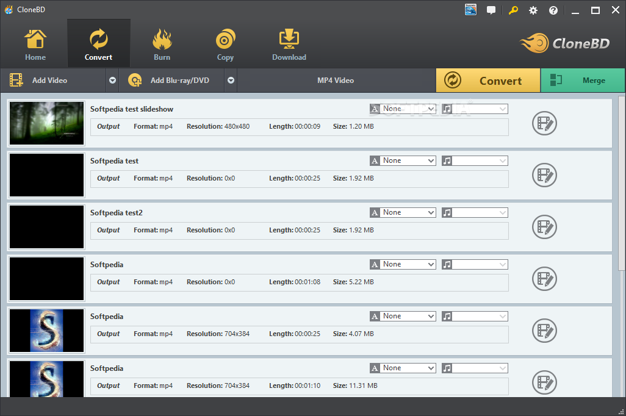Edit the Softpedia test slideshow video
Viewport: 626px width, 416px height.
544,123
